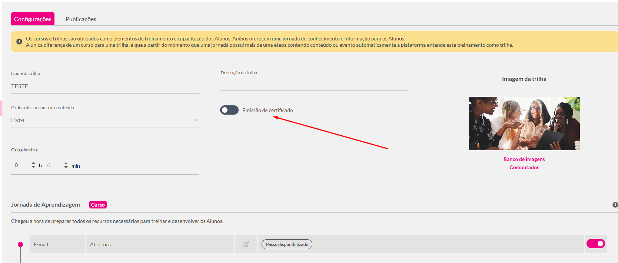Click the Imagem da trilha thumbnail photo

point(524,124)
